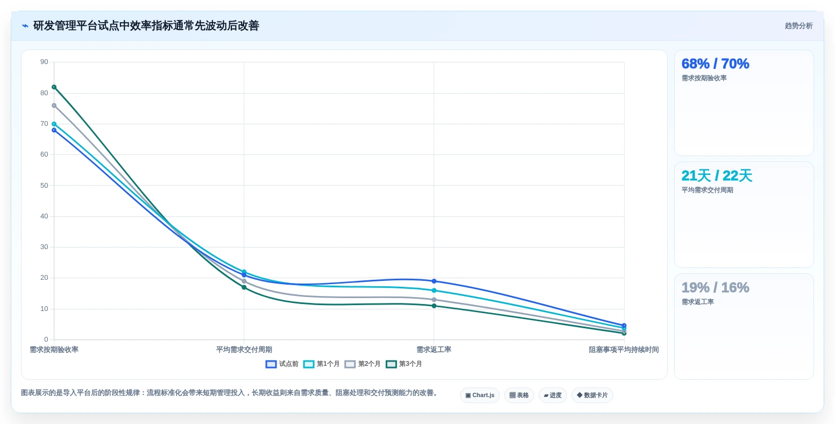Click the 试点前 point at 68 on 需求按期验收率

pos(54,130)
